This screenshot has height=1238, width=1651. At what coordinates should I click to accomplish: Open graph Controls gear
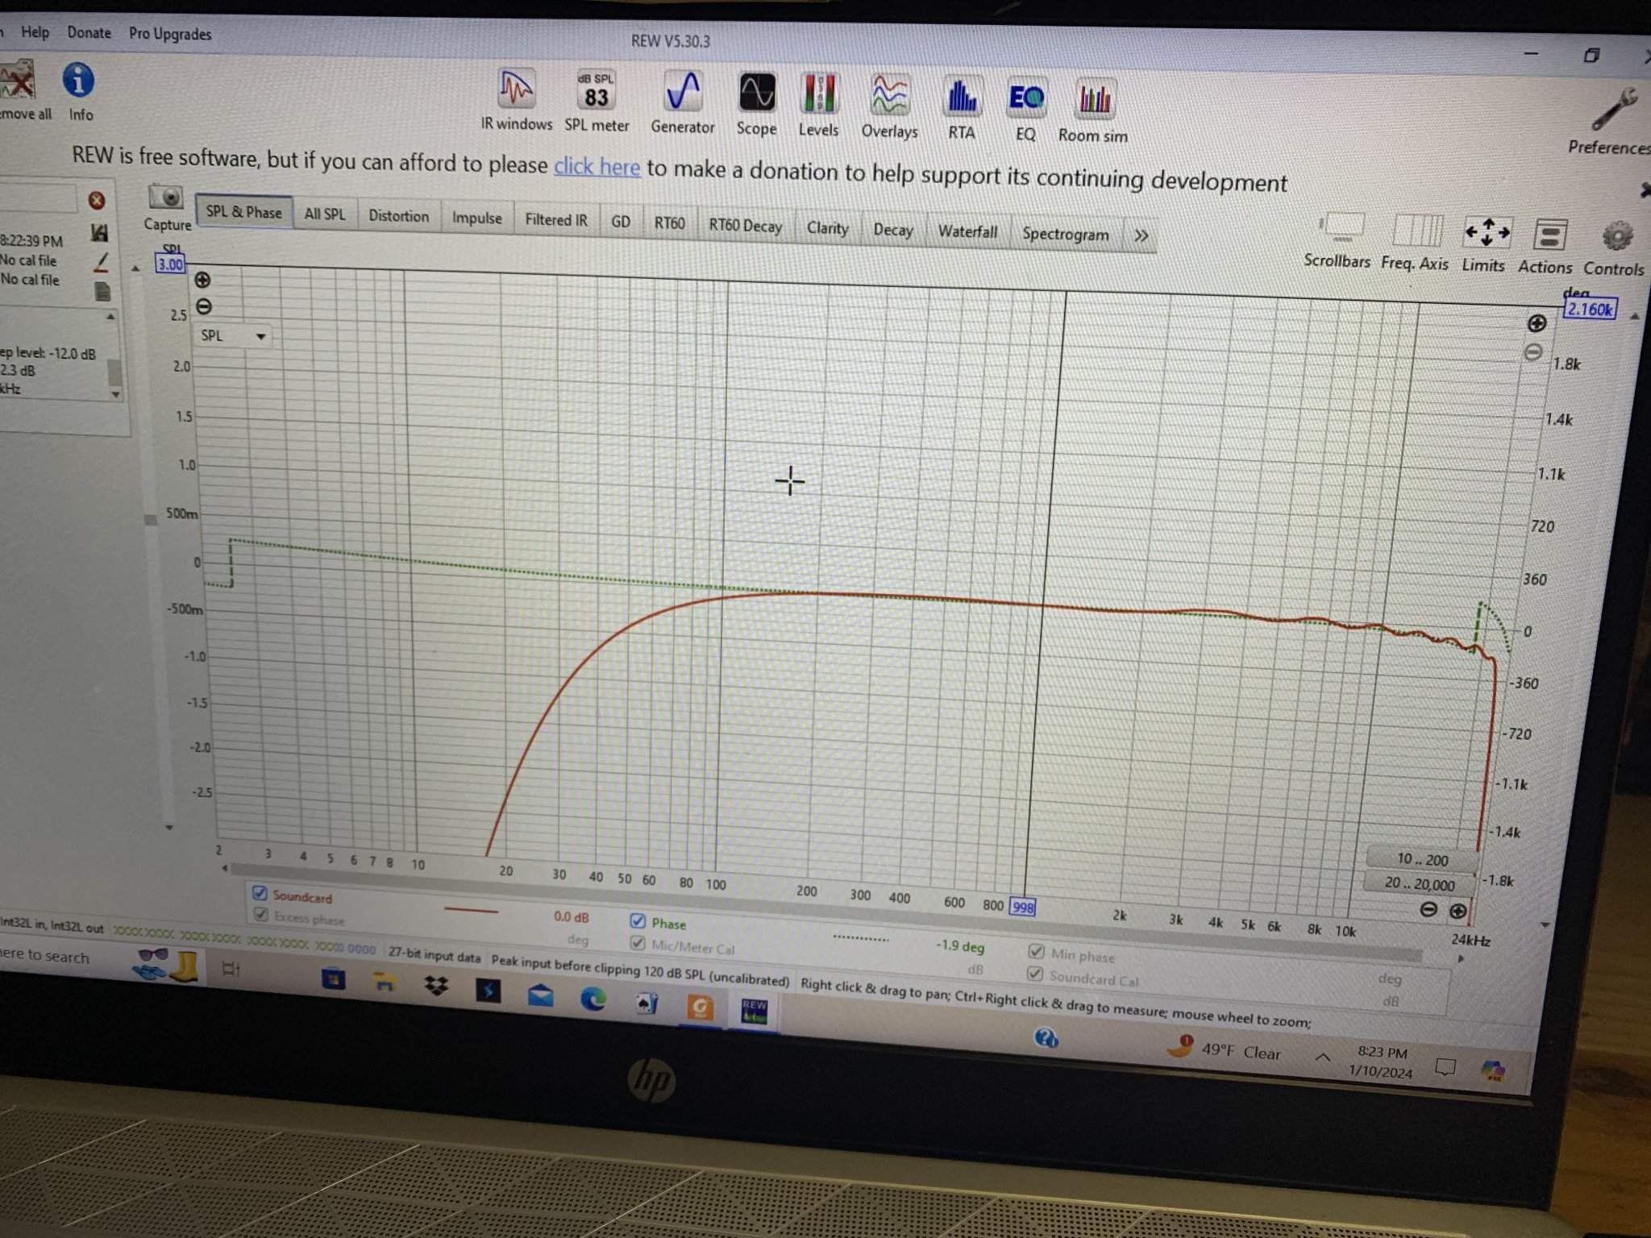click(1614, 248)
